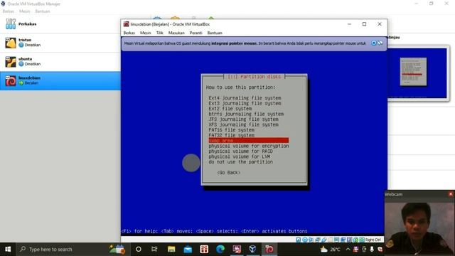The width and height of the screenshot is (455, 256).
Task: Open USB devices indicator in VM status bar
Action: click(324, 240)
